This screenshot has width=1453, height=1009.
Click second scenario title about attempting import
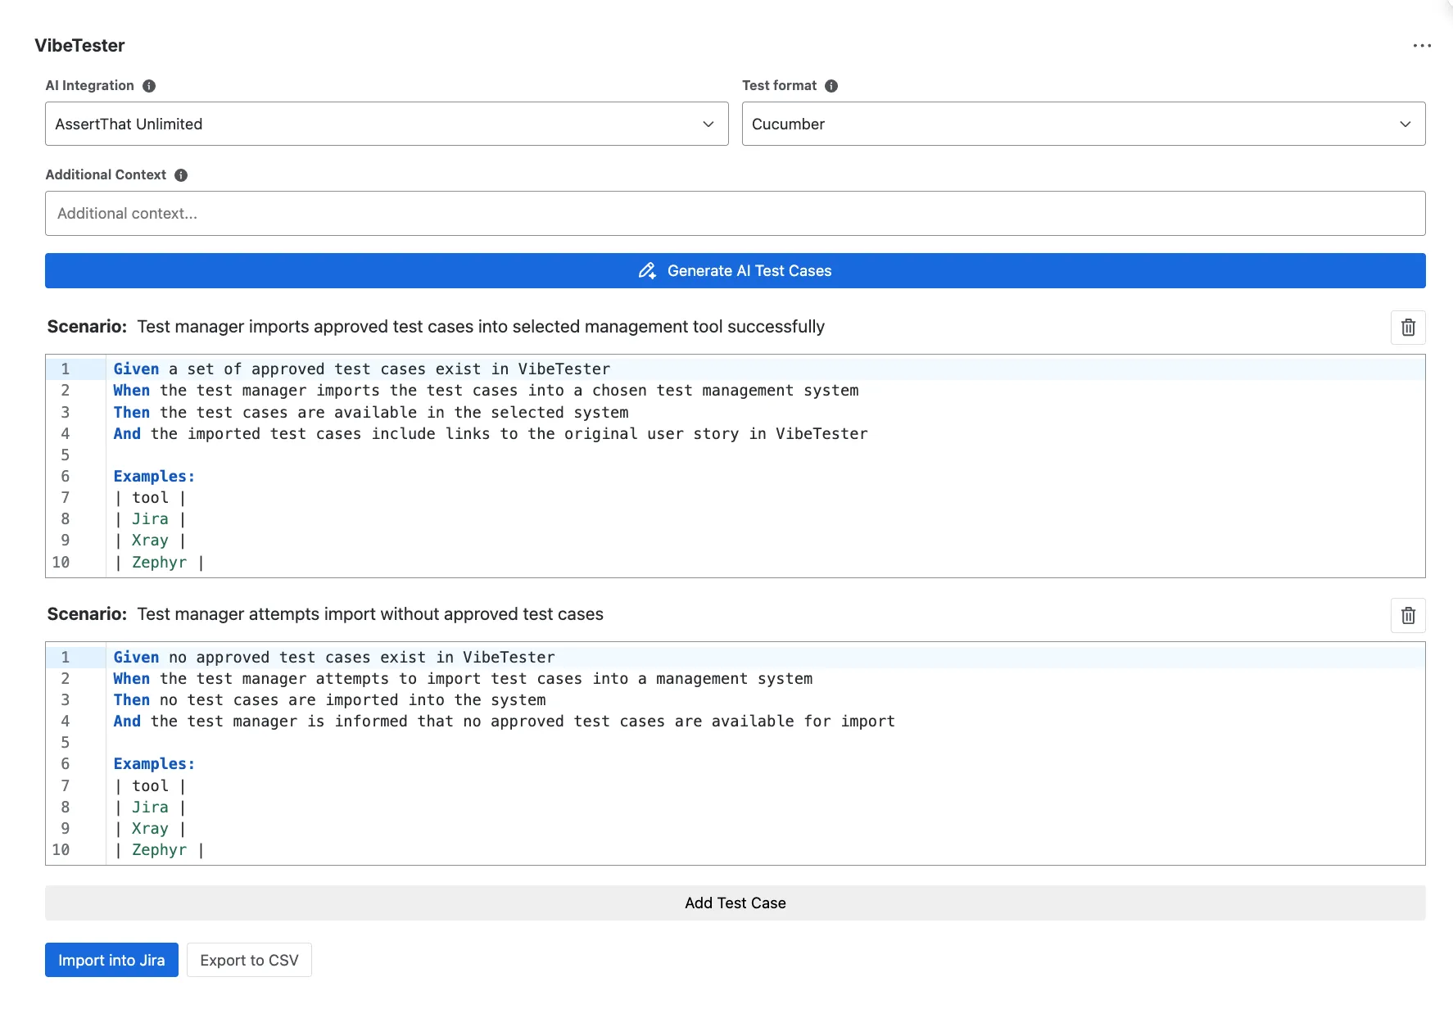point(370,614)
